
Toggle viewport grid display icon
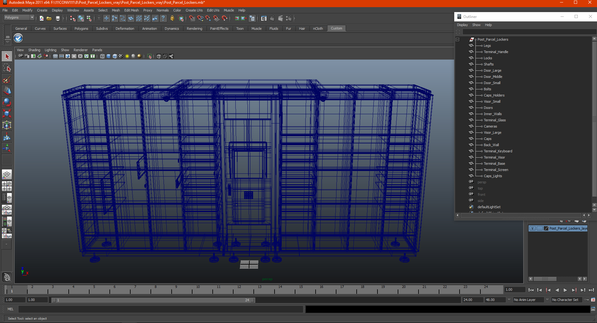click(55, 56)
